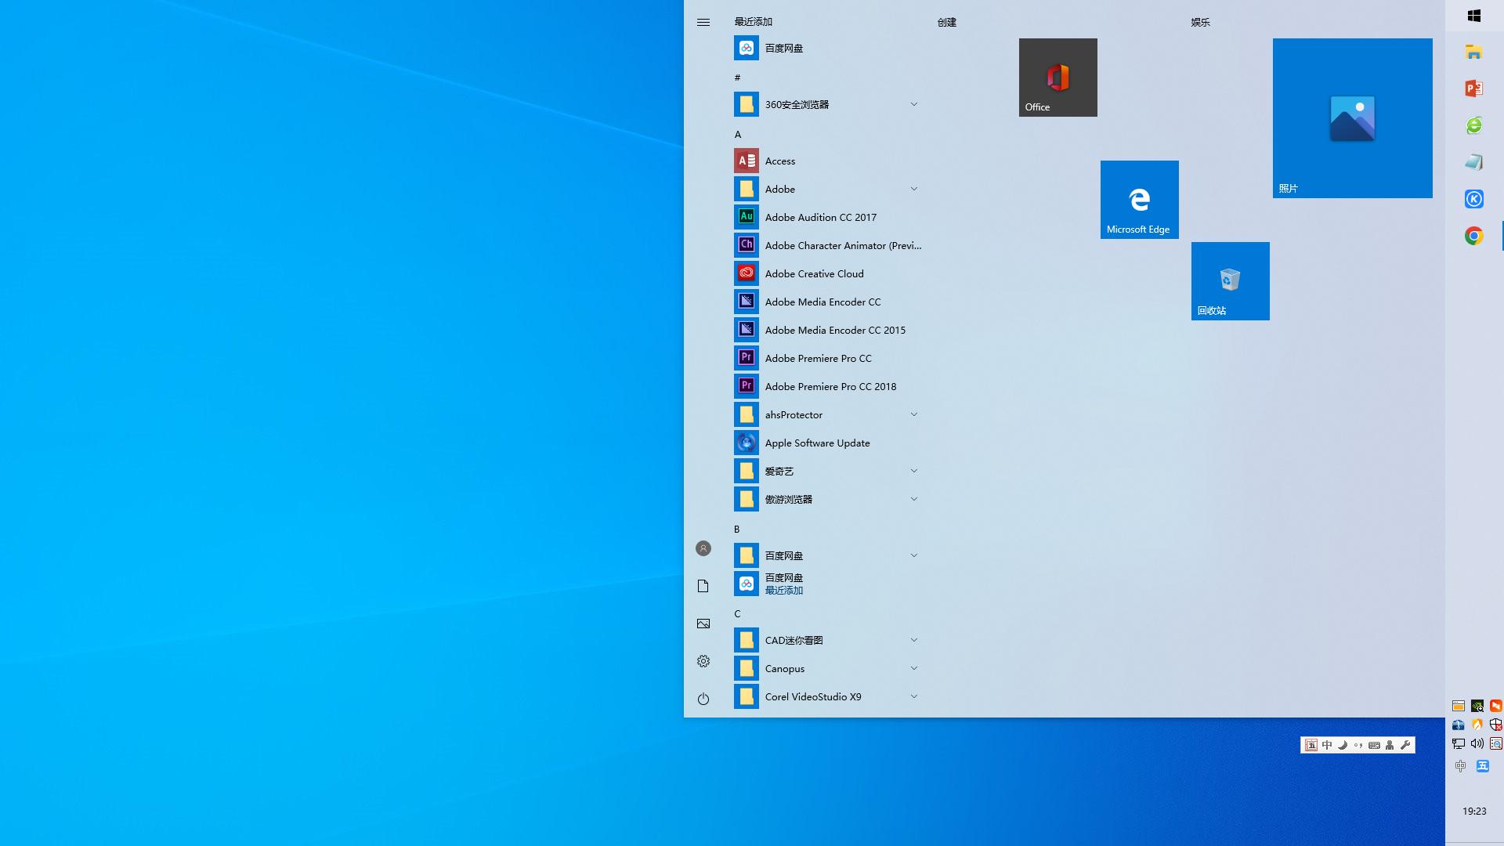
Task: Open the user account menu
Action: click(703, 548)
